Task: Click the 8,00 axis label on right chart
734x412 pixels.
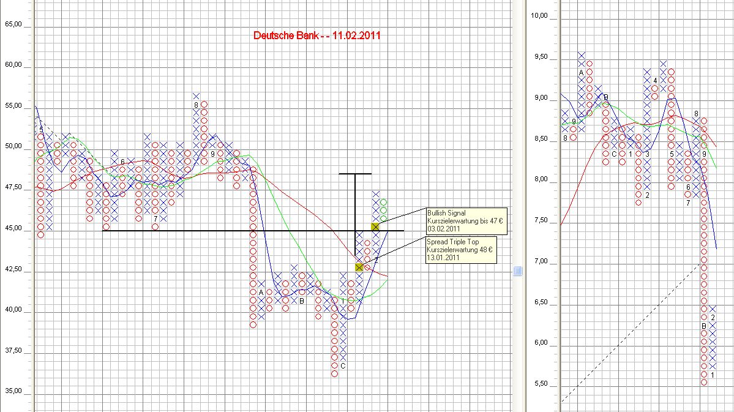Action: point(541,179)
